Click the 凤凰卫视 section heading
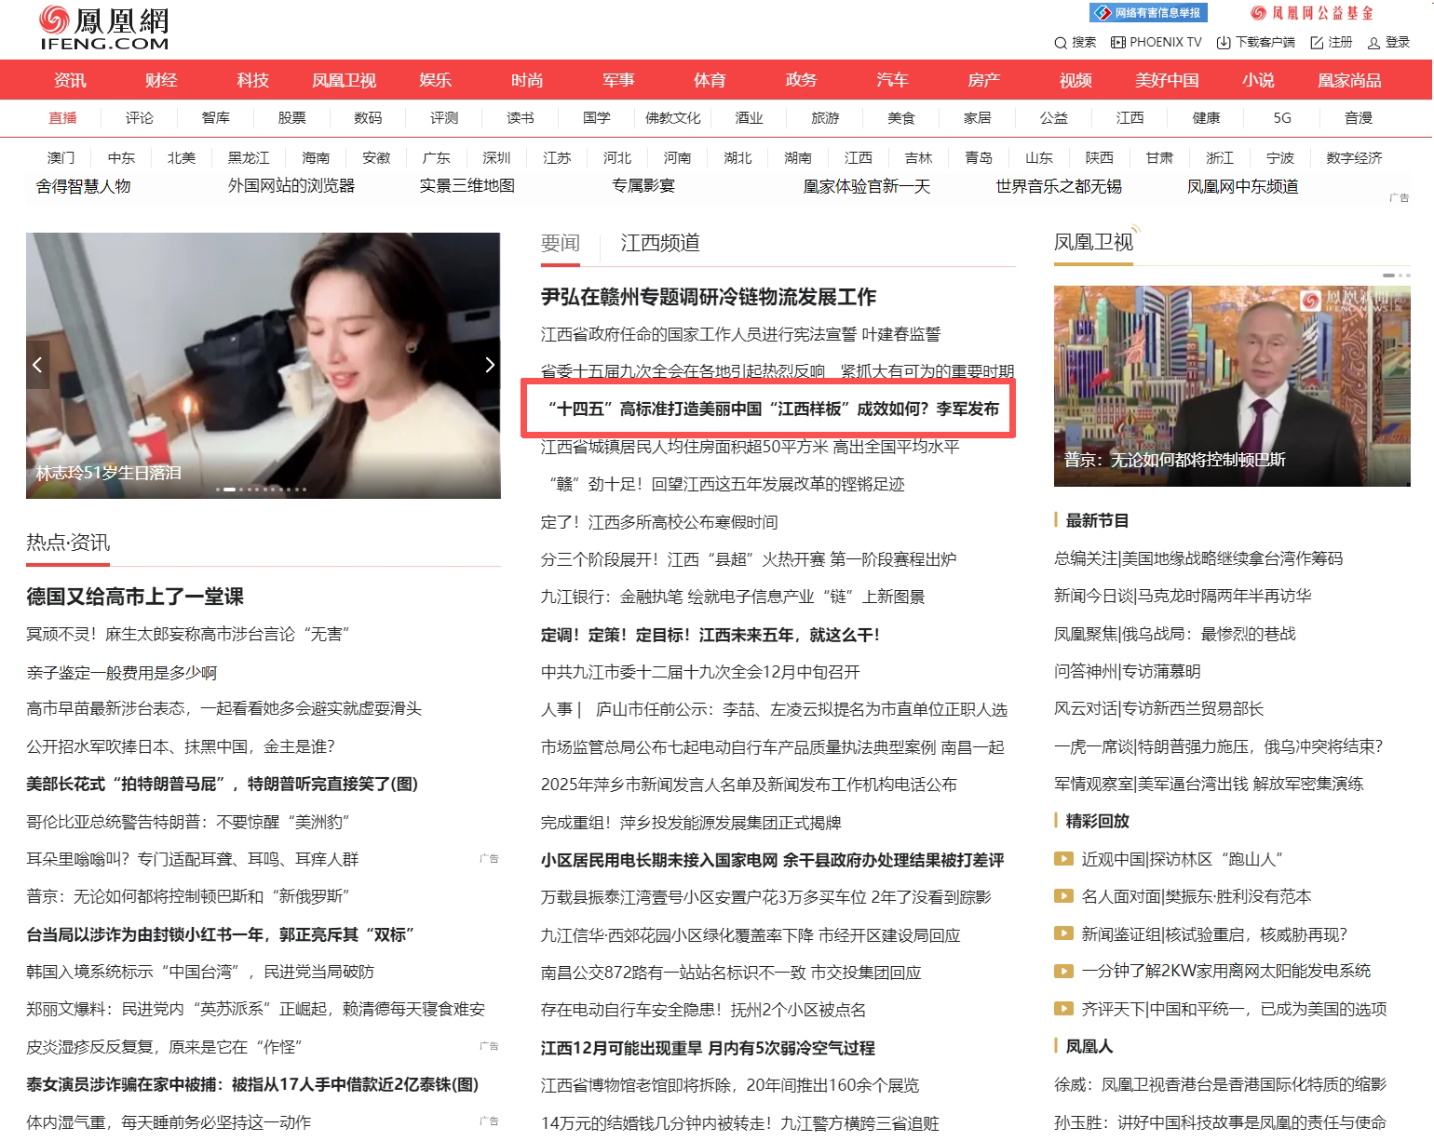Screen dimensions: 1434x1141 pyautogui.click(x=1093, y=242)
